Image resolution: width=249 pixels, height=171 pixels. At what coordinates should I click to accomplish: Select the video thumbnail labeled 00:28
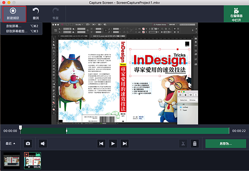click(x=33, y=161)
